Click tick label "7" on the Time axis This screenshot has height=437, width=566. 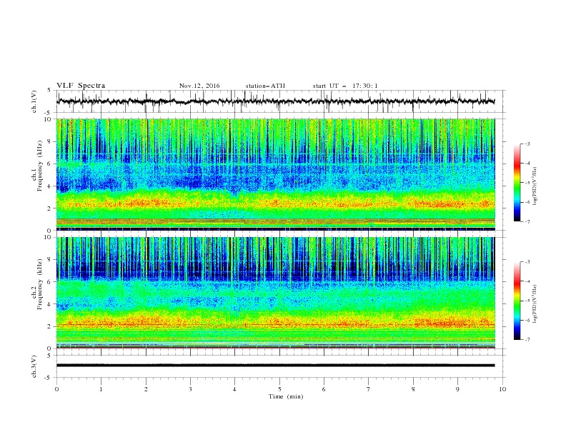click(x=369, y=389)
